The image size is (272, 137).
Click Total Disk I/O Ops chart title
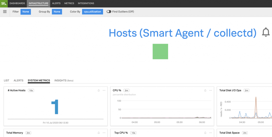click(230, 90)
